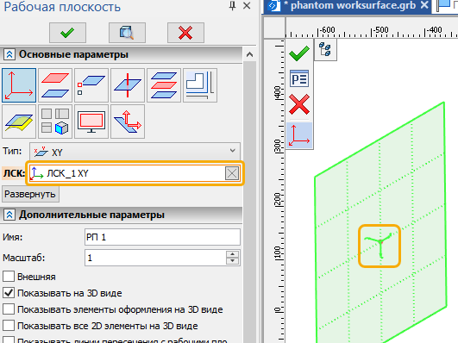
Task: Close the Рабочая плоскость panel
Action: coord(247,5)
